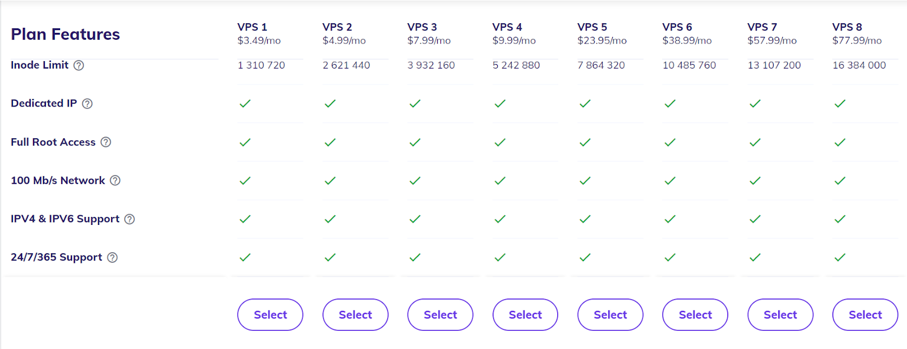This screenshot has width=907, height=349.
Task: Select the VPS 1 plan
Action: coord(270,314)
